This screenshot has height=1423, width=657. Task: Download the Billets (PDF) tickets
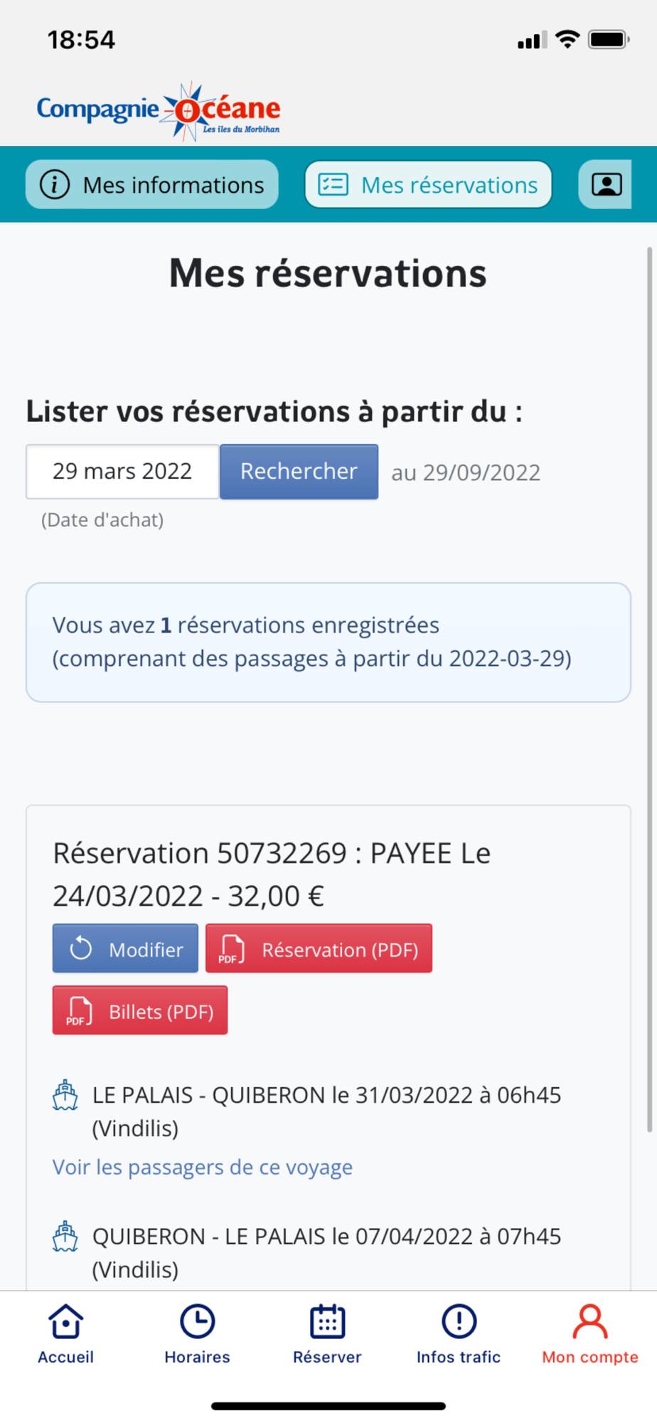[140, 1010]
